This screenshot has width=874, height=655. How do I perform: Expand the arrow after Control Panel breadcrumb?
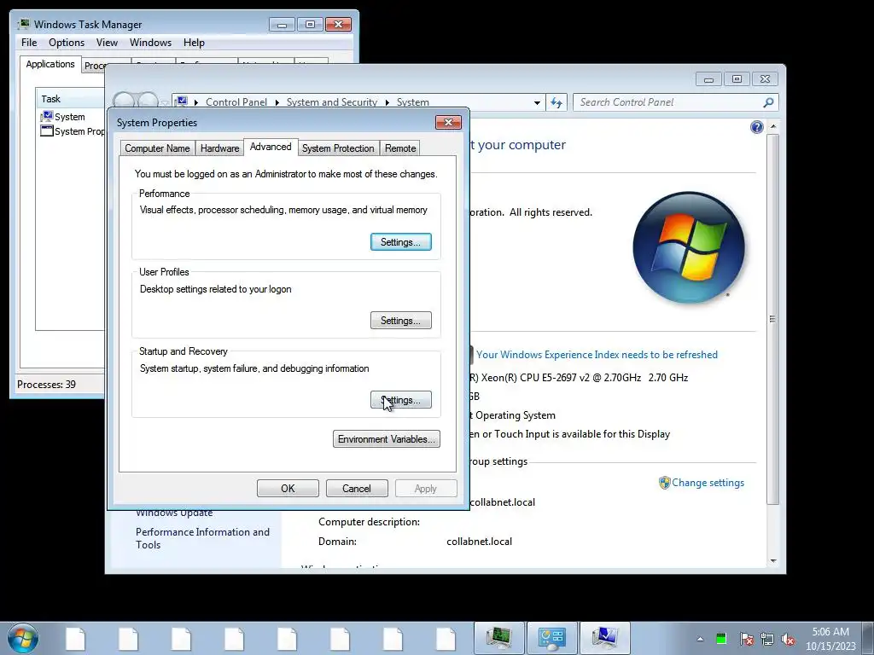(277, 102)
